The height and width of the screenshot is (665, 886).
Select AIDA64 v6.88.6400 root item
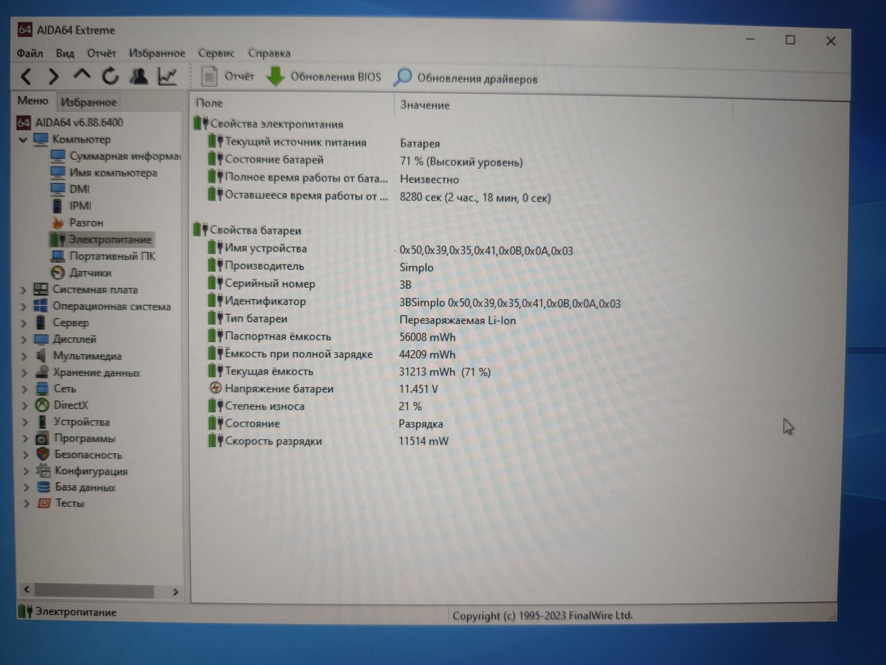coord(70,122)
